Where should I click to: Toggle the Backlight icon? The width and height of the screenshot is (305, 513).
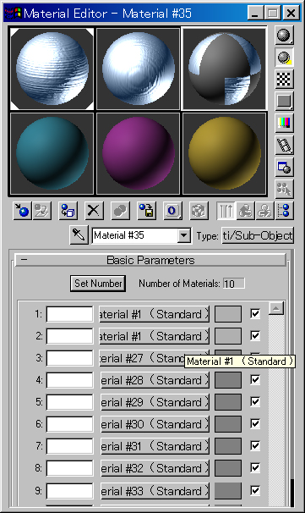point(284,58)
